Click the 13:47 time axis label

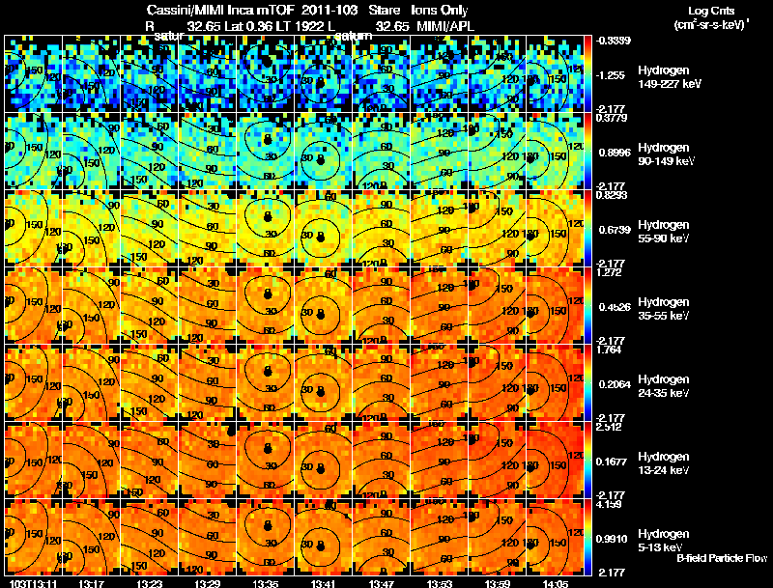(x=382, y=584)
